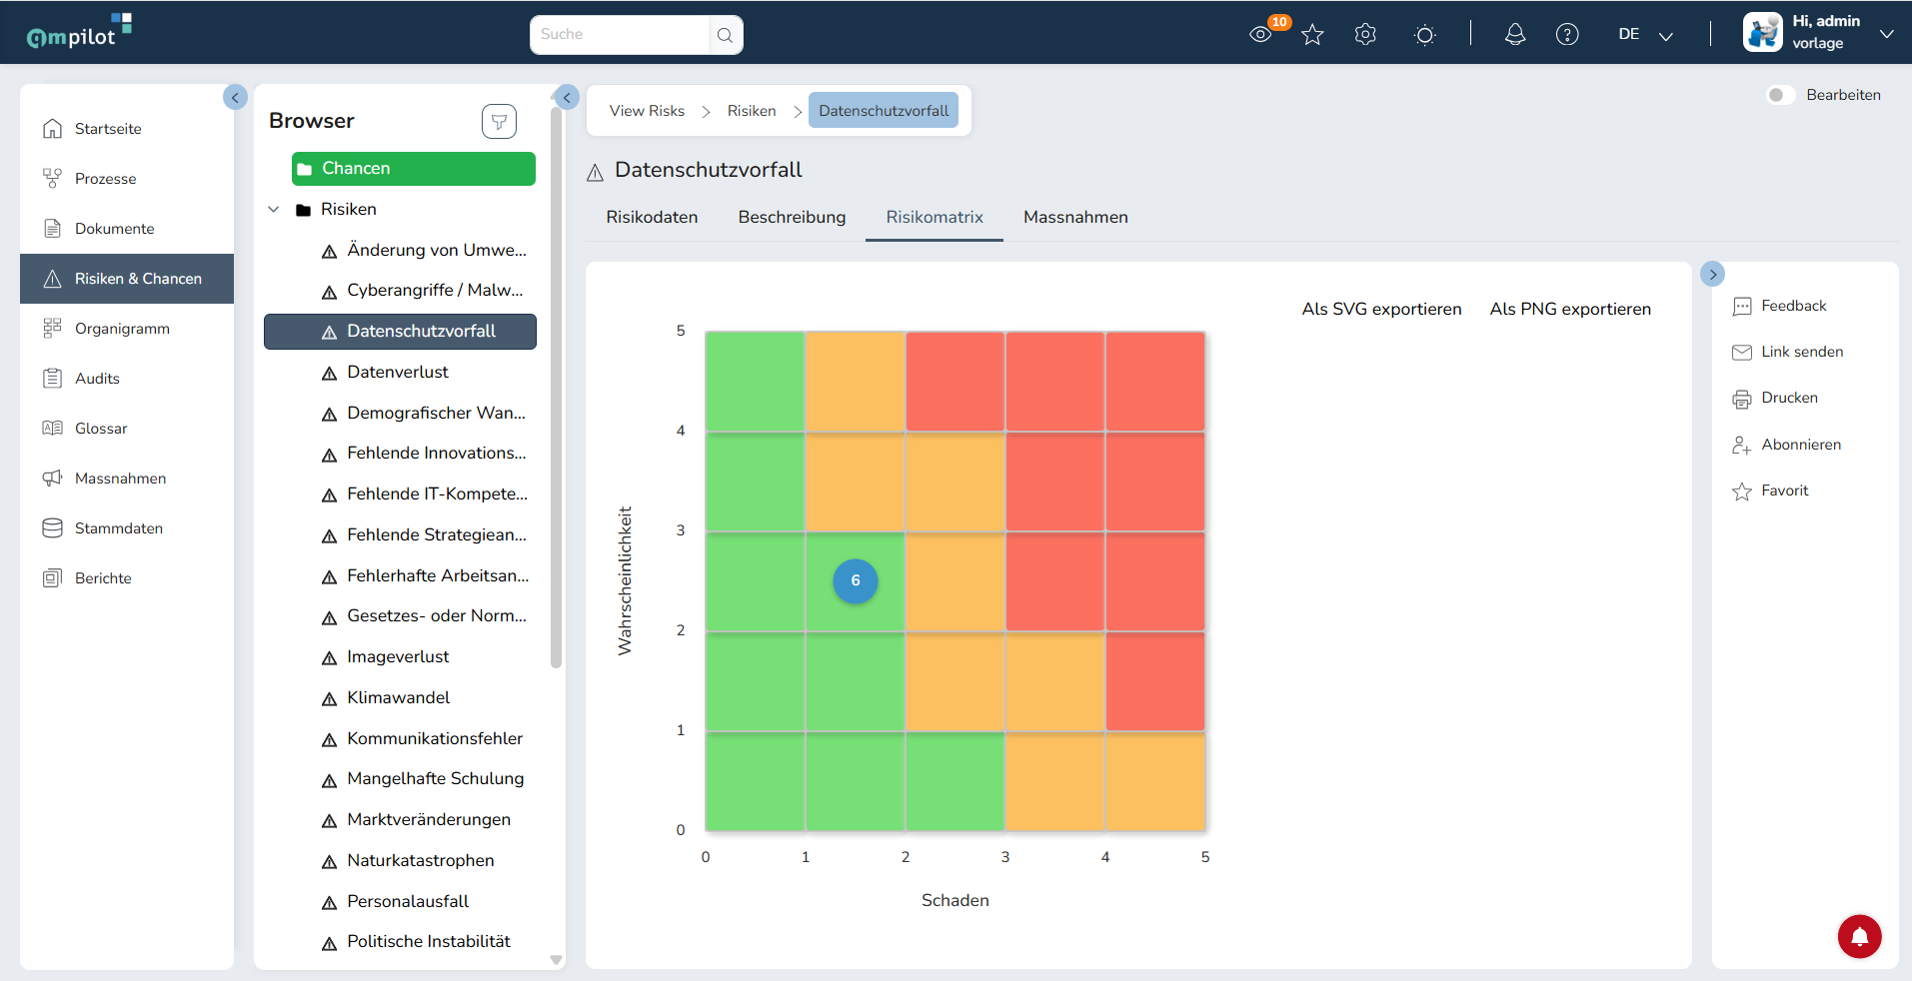1912x981 pixels.
Task: Open the help question mark icon
Action: pyautogui.click(x=1567, y=35)
